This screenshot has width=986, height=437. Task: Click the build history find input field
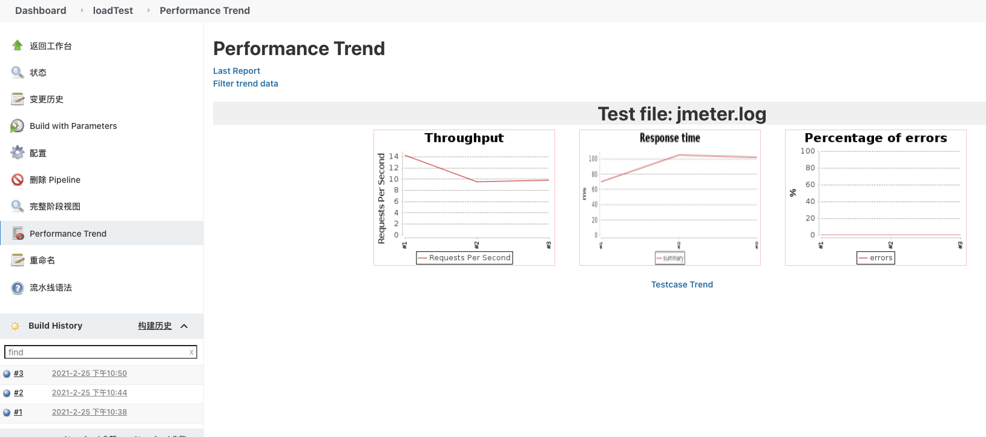(x=97, y=352)
